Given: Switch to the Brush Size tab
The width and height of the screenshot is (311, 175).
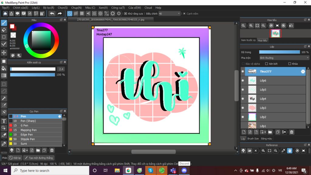Looking at the screenshot, I should [x=253, y=139].
